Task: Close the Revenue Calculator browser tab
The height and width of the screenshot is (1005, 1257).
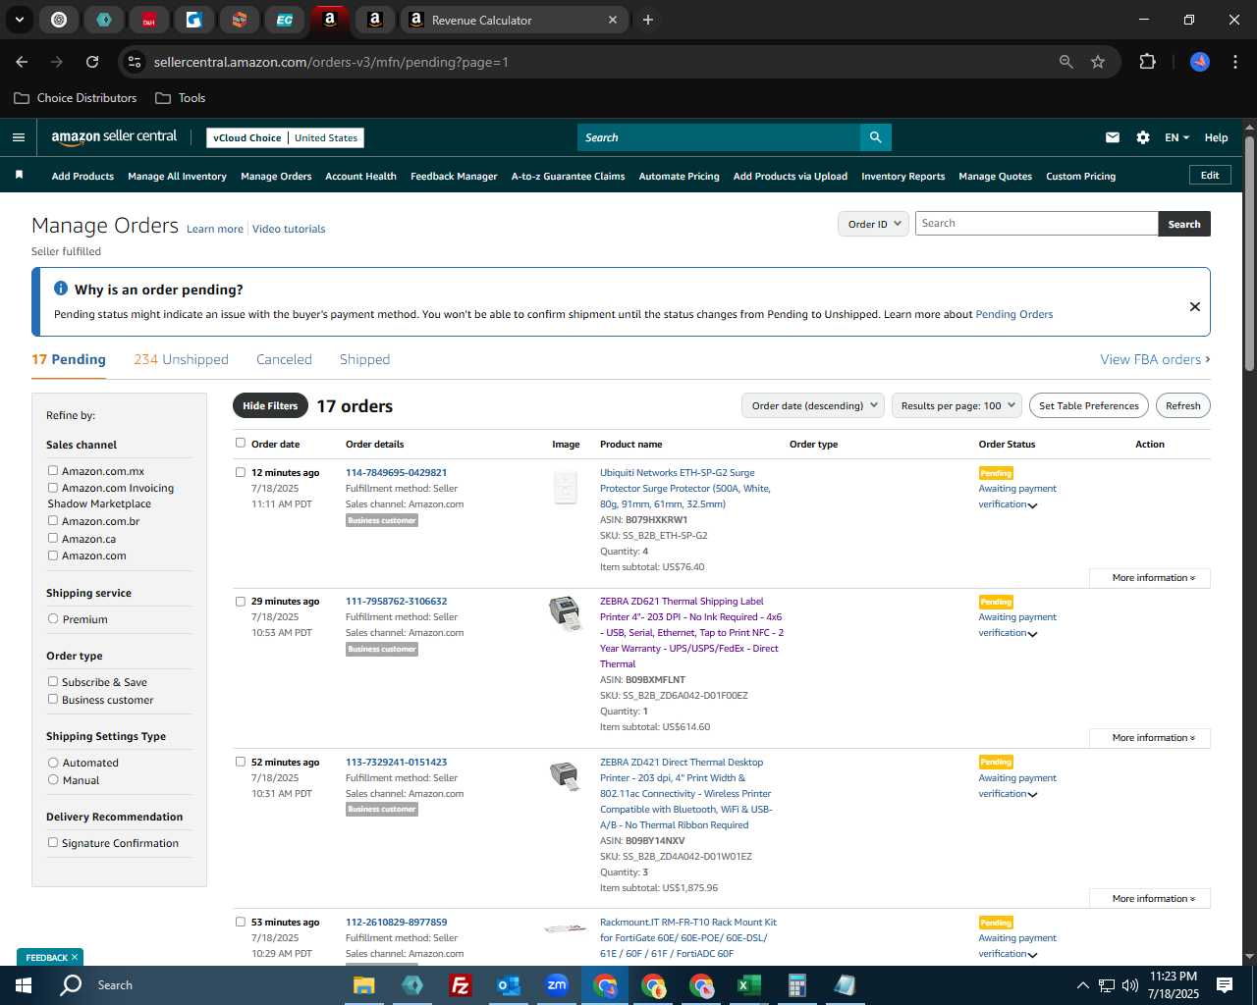Action: 613,20
